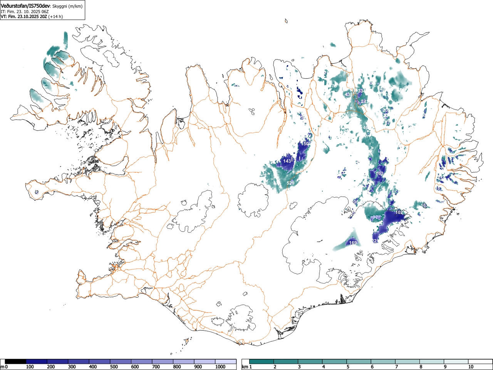Select the 9–10 km palest teal swatch

click(456, 362)
